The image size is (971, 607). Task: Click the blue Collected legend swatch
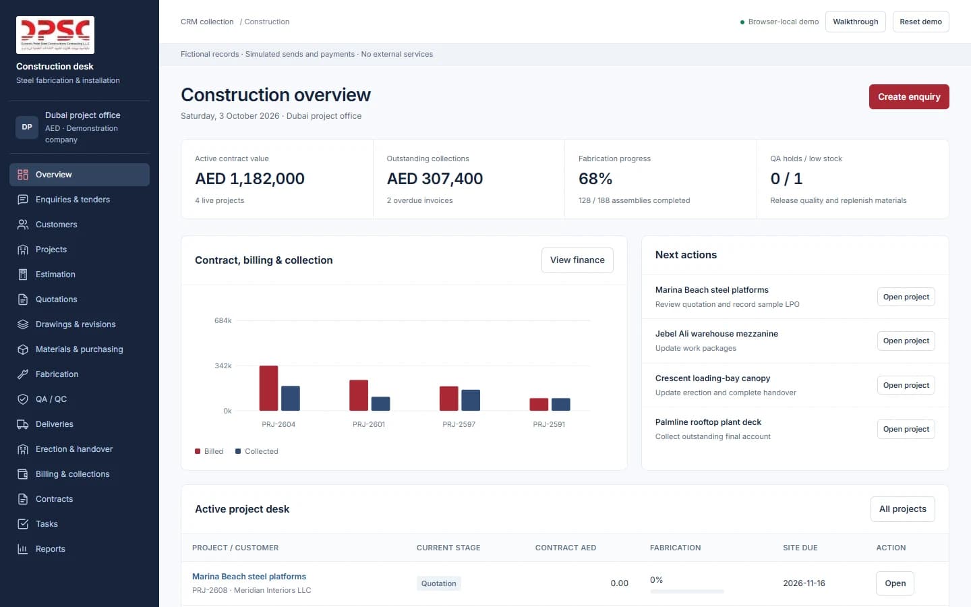(x=238, y=451)
